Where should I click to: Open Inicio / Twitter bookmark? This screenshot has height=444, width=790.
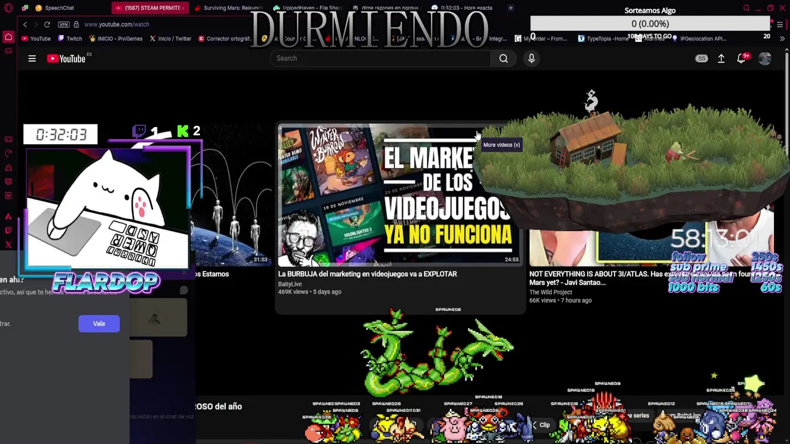(x=170, y=38)
